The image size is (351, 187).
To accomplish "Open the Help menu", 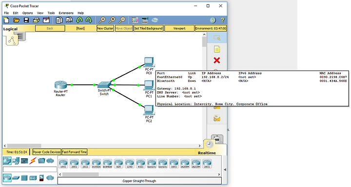I will click(80, 13).
